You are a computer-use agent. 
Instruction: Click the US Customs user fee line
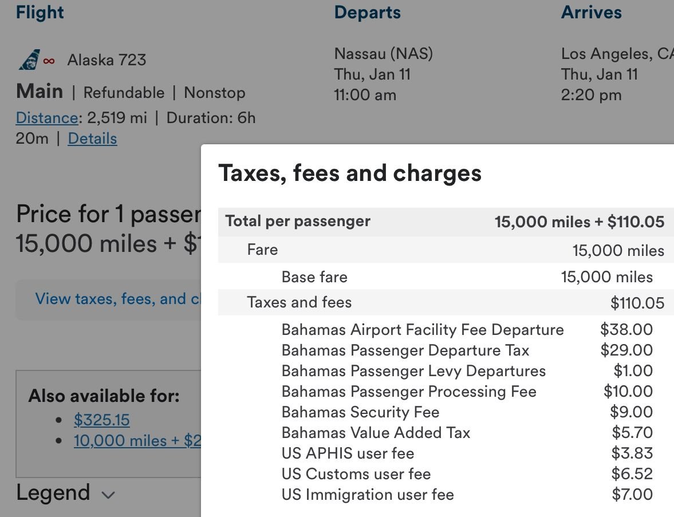click(x=356, y=474)
